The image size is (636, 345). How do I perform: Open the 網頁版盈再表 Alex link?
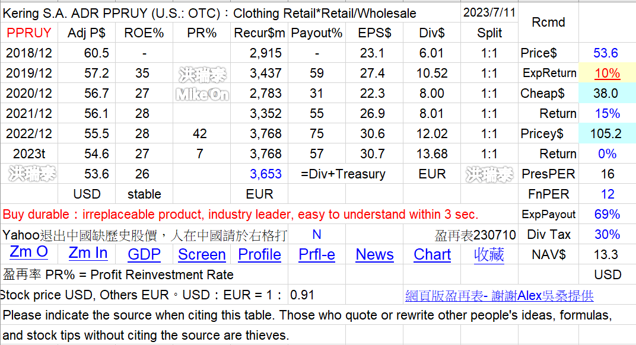tap(500, 296)
